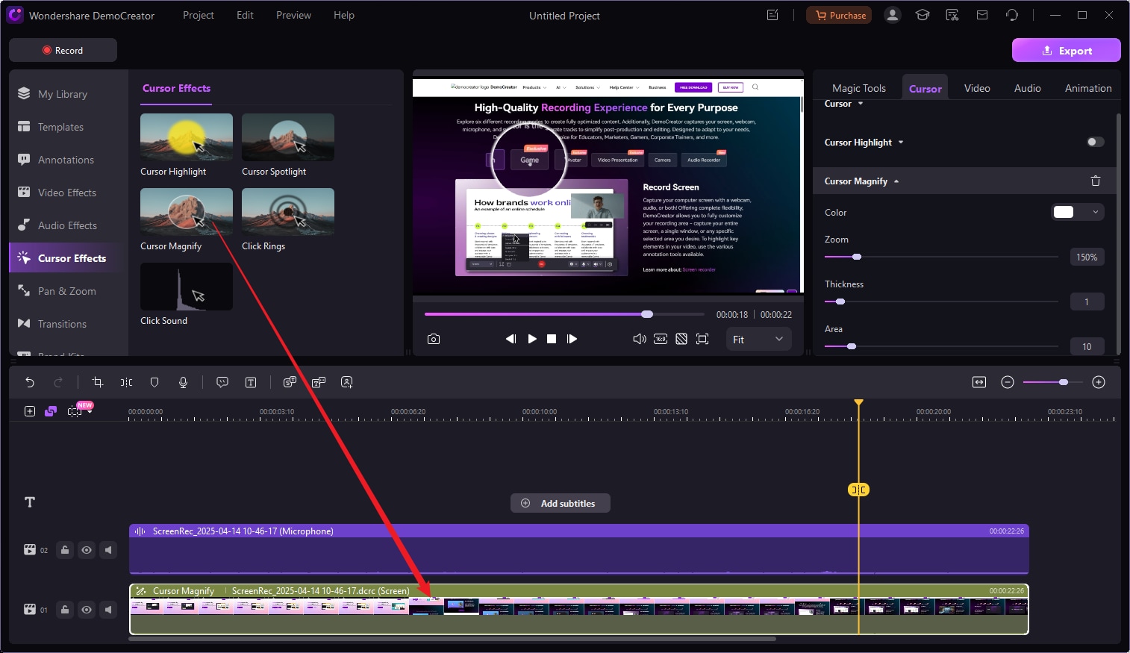Zoom out the timeline with minus icon
Image resolution: width=1130 pixels, height=653 pixels.
coord(1008,382)
